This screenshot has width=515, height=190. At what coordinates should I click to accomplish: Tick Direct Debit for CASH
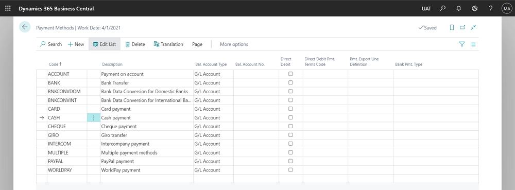click(x=290, y=117)
